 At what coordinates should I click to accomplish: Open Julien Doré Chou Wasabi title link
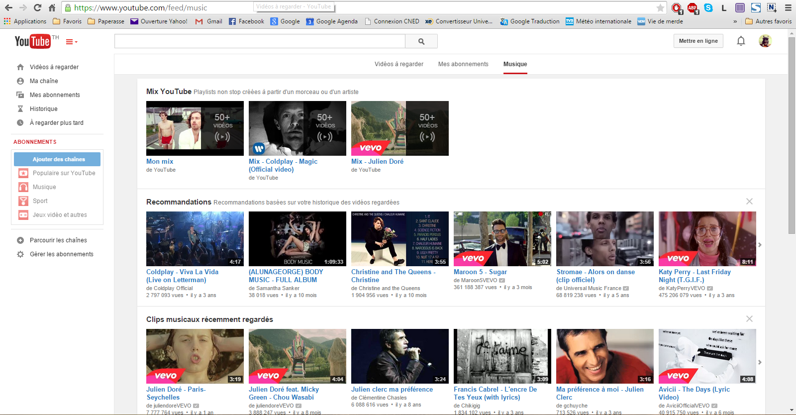tap(284, 394)
